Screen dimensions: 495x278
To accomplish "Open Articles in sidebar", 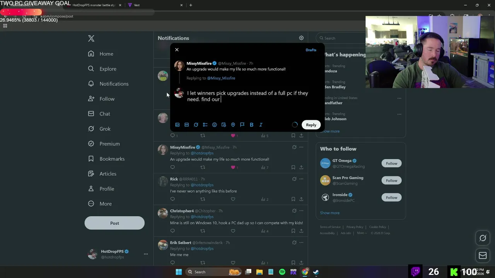I will pyautogui.click(x=102, y=174).
